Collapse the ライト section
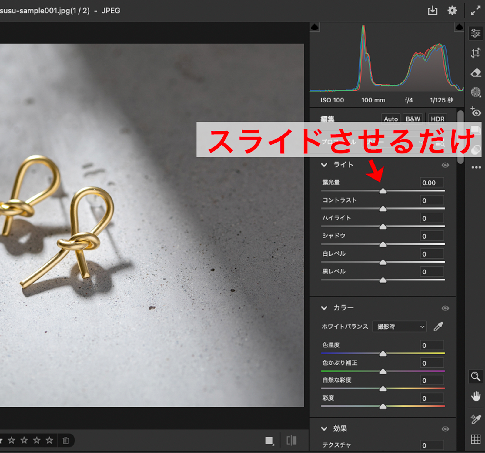Screen dimensions: 485x453 coord(324,165)
